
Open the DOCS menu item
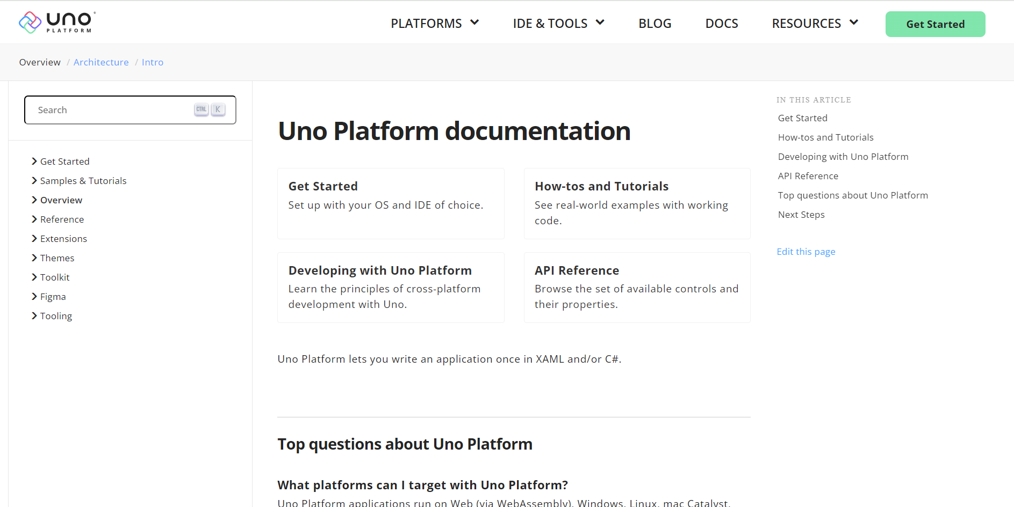[721, 24]
